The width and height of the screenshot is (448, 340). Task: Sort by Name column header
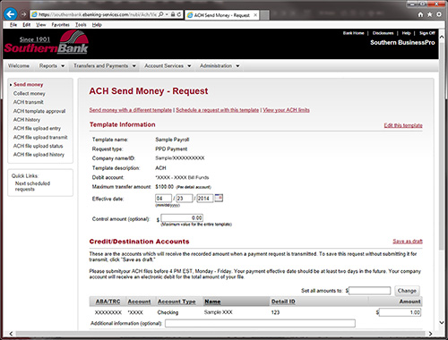click(212, 302)
